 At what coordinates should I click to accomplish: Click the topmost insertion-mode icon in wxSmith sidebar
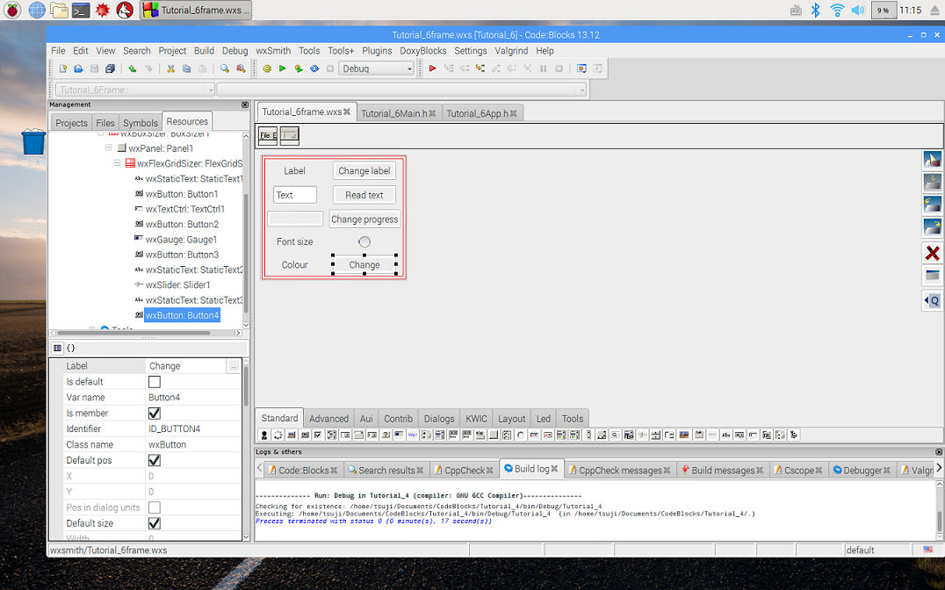coord(933,160)
